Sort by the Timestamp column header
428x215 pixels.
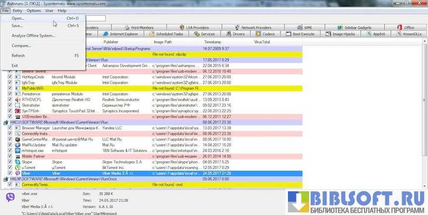point(212,41)
